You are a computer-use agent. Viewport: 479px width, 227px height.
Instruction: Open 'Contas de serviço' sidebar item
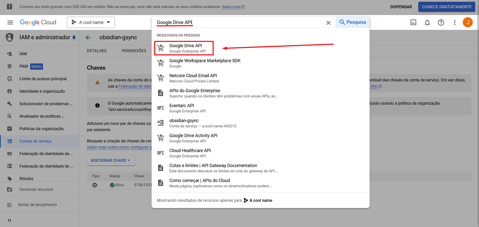[x=40, y=141]
